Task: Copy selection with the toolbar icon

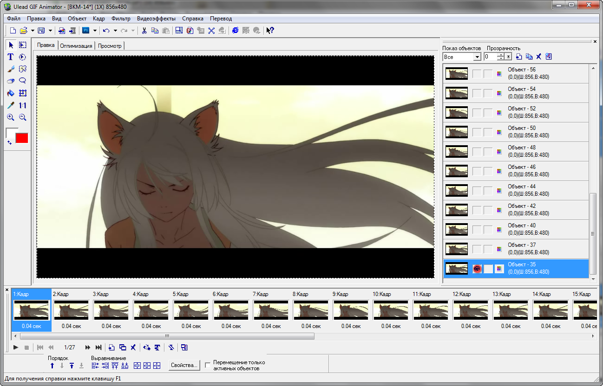Action: [x=155, y=31]
